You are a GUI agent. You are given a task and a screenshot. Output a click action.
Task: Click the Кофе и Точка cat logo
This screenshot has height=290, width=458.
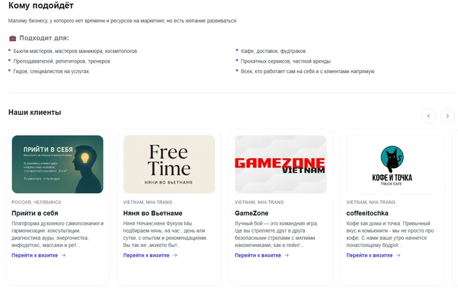tap(392, 164)
